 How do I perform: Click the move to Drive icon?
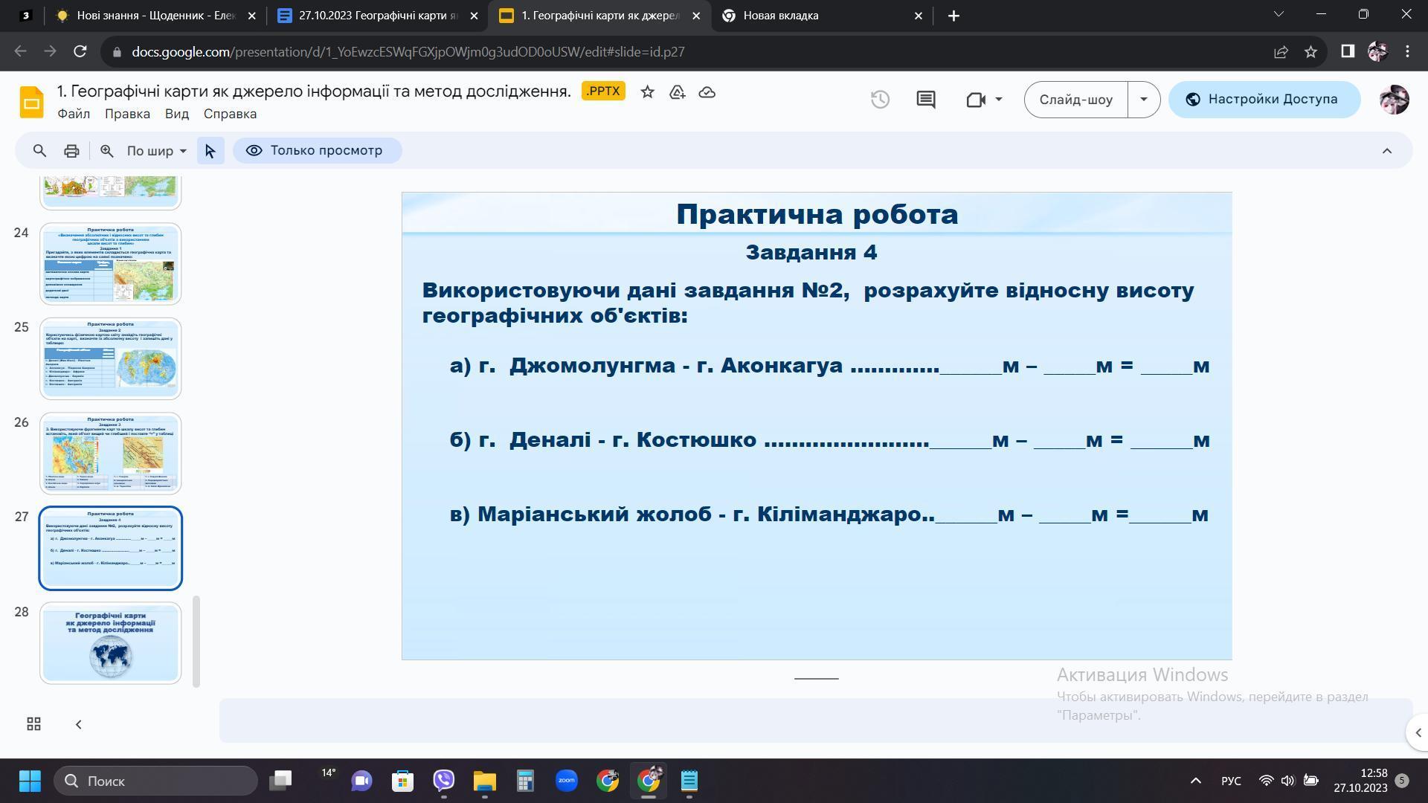[677, 92]
